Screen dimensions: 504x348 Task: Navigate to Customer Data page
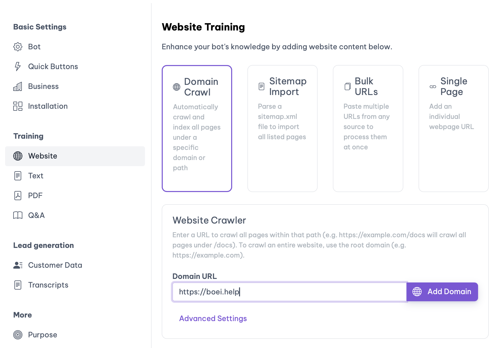[x=55, y=265]
